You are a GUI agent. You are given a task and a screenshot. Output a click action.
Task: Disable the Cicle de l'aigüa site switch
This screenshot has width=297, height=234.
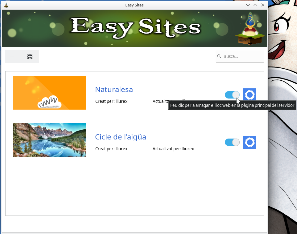pyautogui.click(x=232, y=142)
